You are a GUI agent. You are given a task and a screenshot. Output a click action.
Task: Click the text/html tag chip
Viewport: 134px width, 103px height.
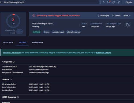36,32
